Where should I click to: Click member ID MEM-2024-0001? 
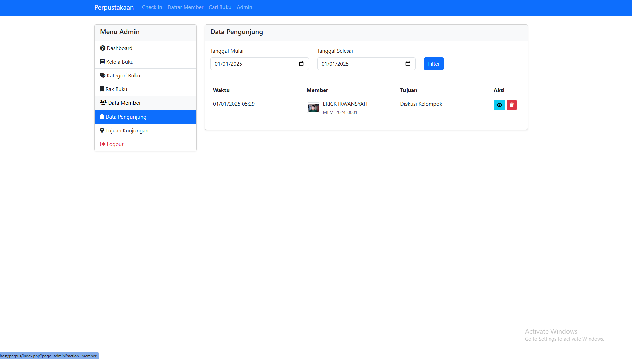point(340,112)
